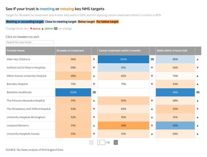
Task: Go to previous page of results
Action: pos(91,142)
